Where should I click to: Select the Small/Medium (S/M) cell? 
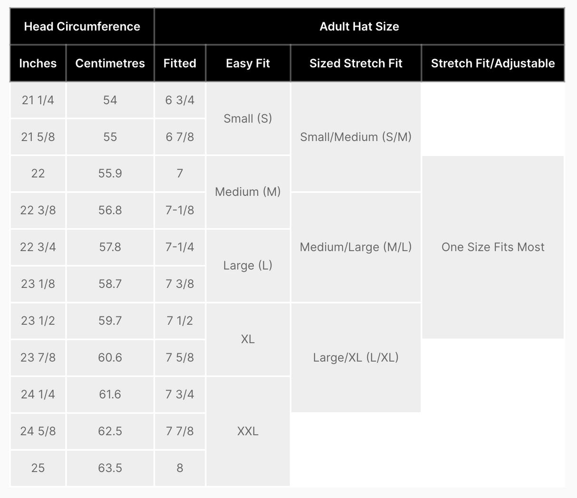coord(356,137)
